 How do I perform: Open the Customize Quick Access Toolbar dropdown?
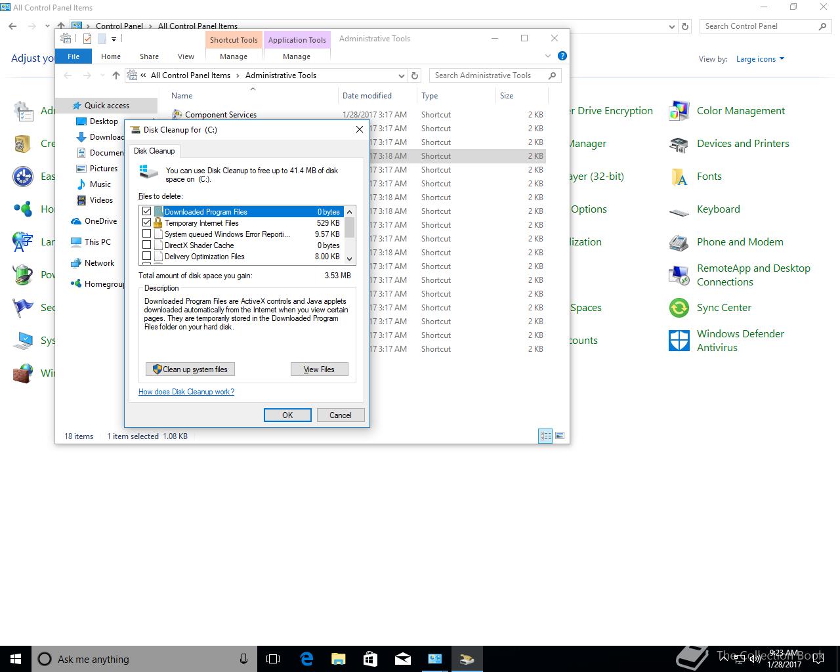114,39
